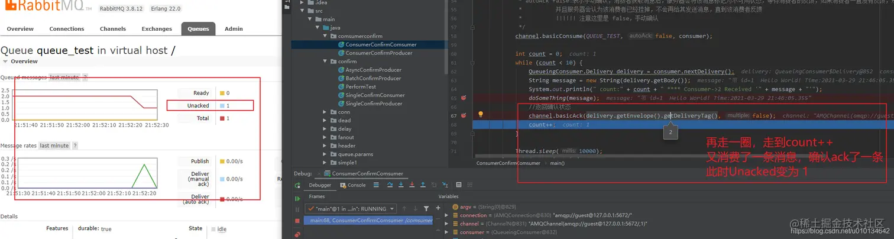The image size is (894, 239).
Task: Expand the fanout package
Action: (325, 137)
